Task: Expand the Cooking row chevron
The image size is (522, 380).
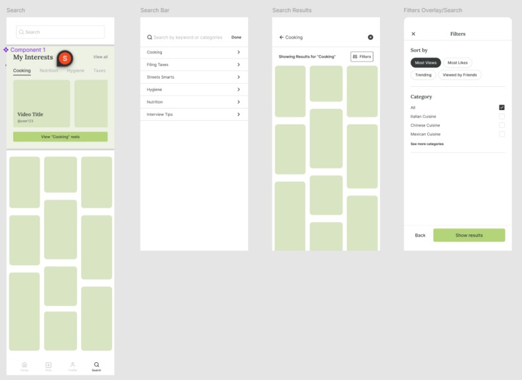Action: pyautogui.click(x=239, y=52)
